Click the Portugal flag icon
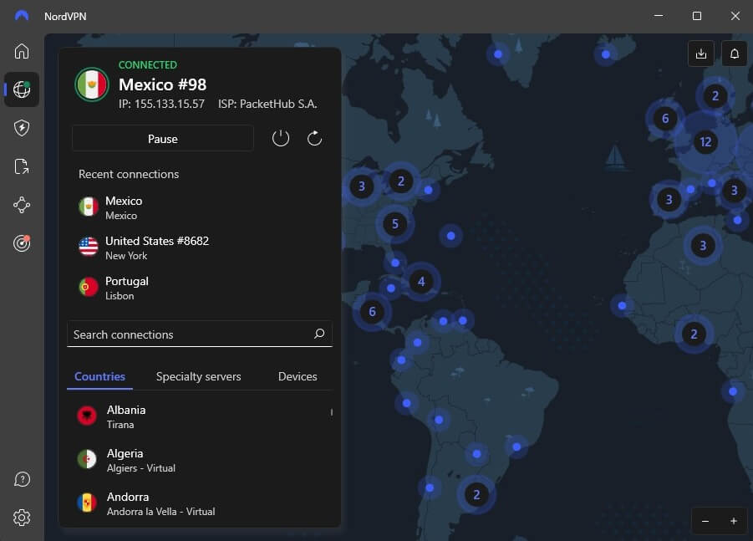This screenshot has height=541, width=753. point(89,287)
